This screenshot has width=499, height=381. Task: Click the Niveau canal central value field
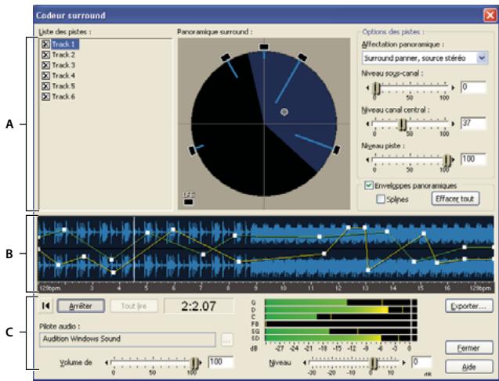coord(473,124)
